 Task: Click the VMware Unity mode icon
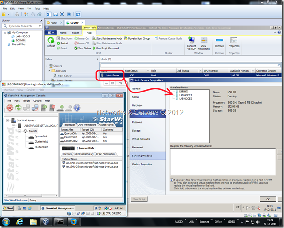click(69, 14)
